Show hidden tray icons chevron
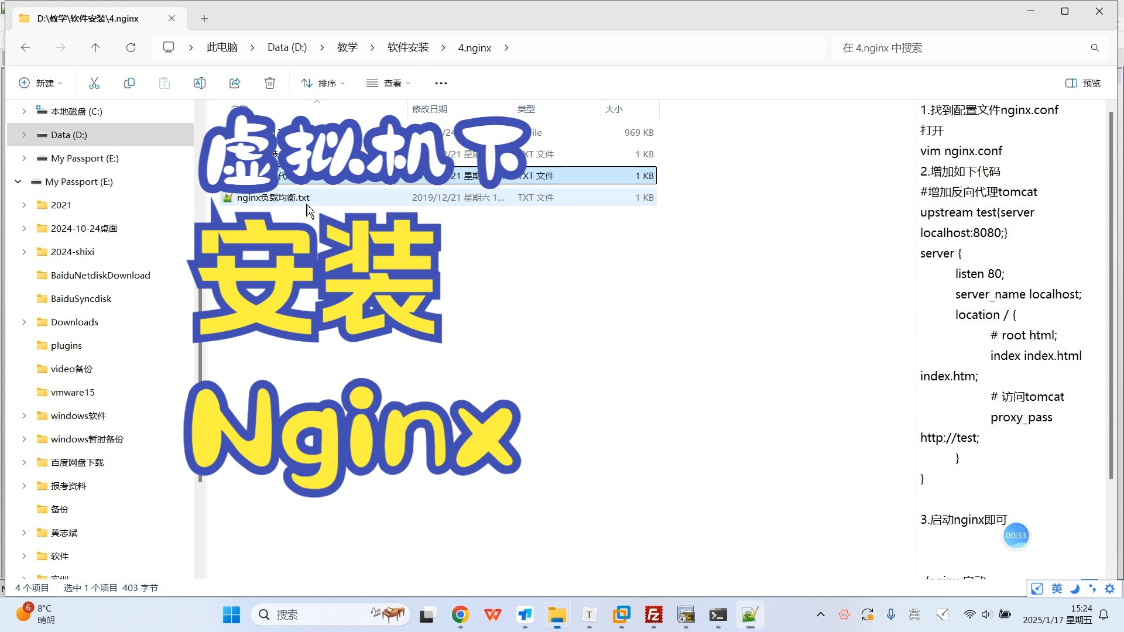The height and width of the screenshot is (632, 1124). 820,614
